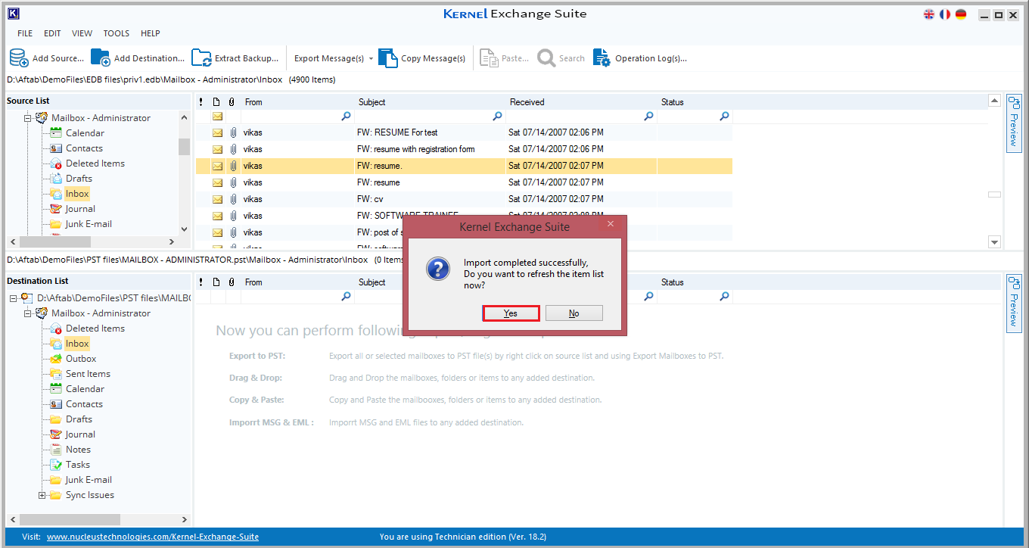Screen dimensions: 1029x548
Task: Click the Add Source database icon
Action: tap(19, 58)
